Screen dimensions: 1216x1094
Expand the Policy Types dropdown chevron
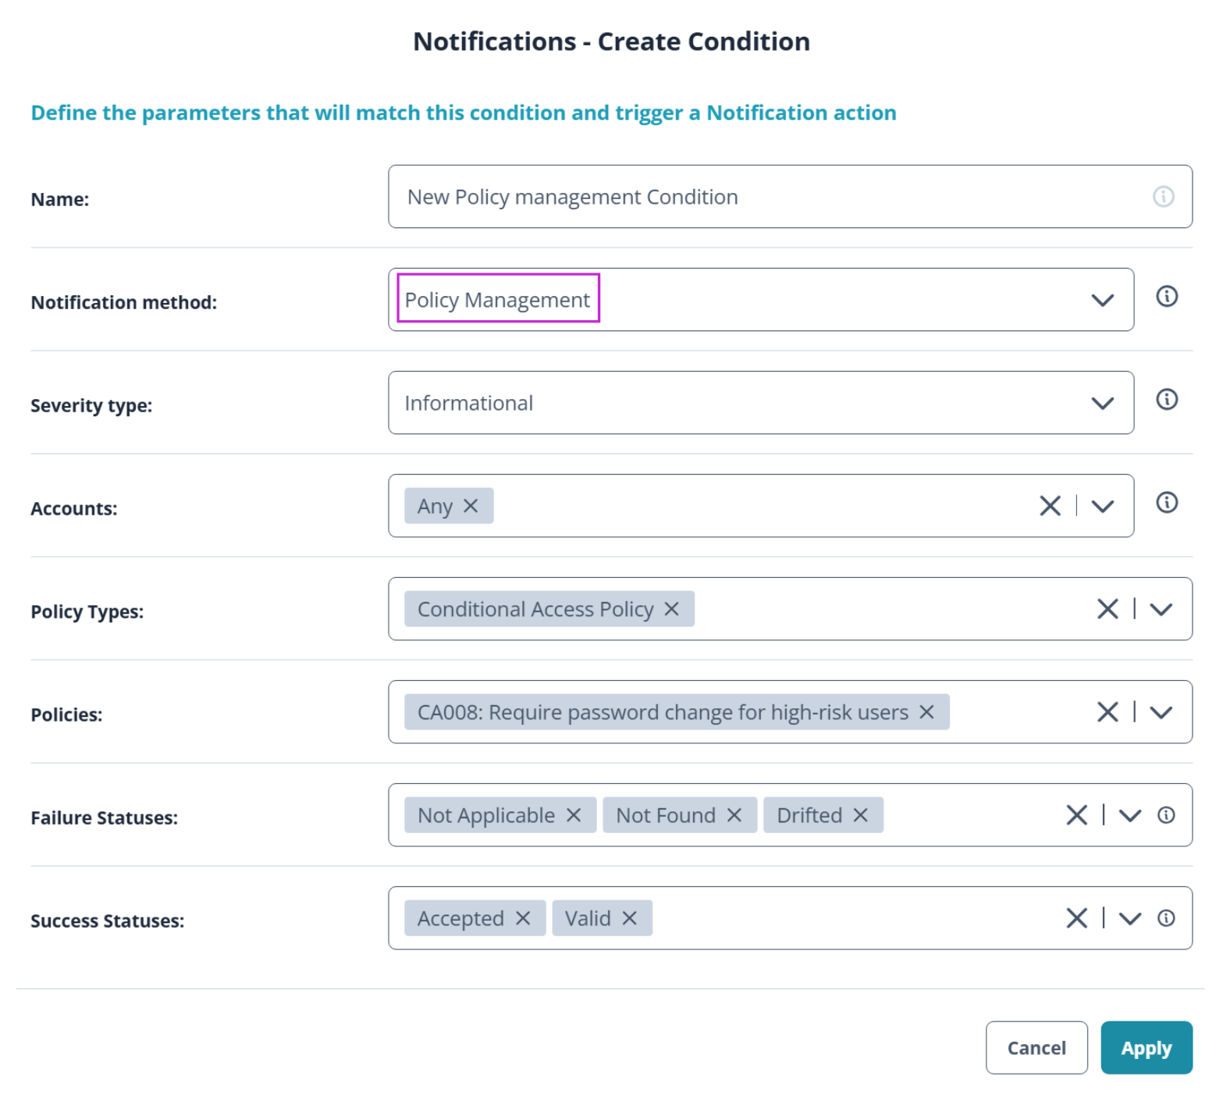click(1161, 609)
